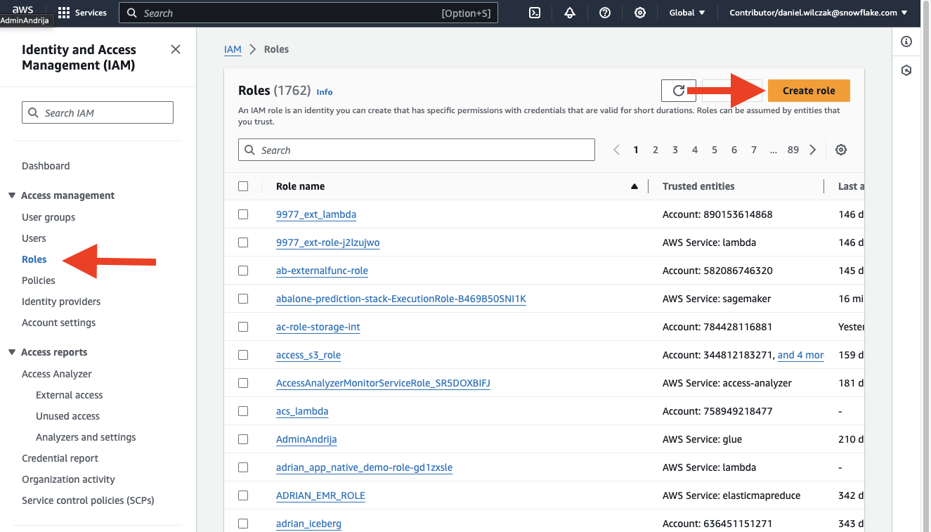Screen dimensions: 931x532
Task: Open table preferences gear icon
Action: (x=841, y=150)
